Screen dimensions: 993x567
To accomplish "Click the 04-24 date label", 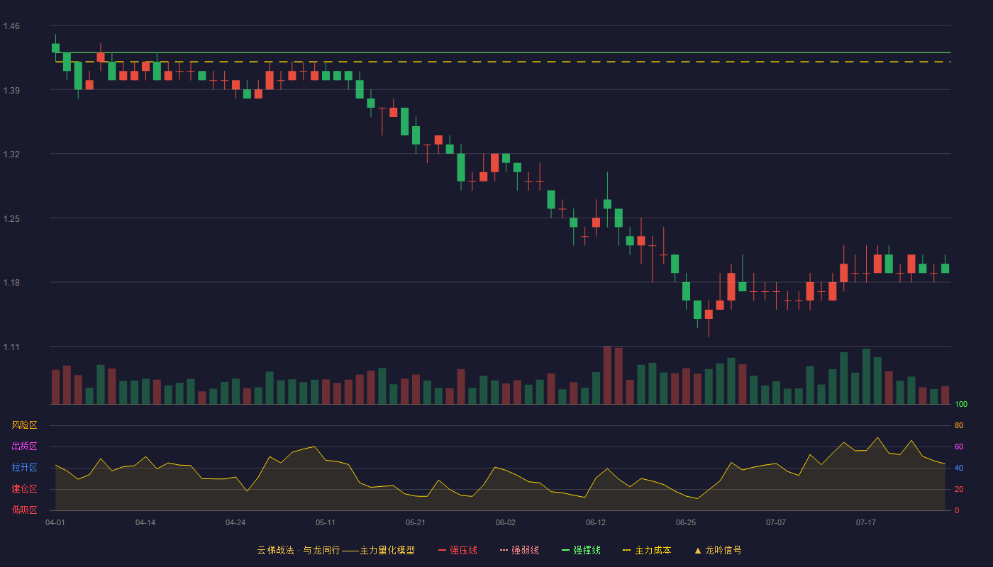I will [x=235, y=522].
